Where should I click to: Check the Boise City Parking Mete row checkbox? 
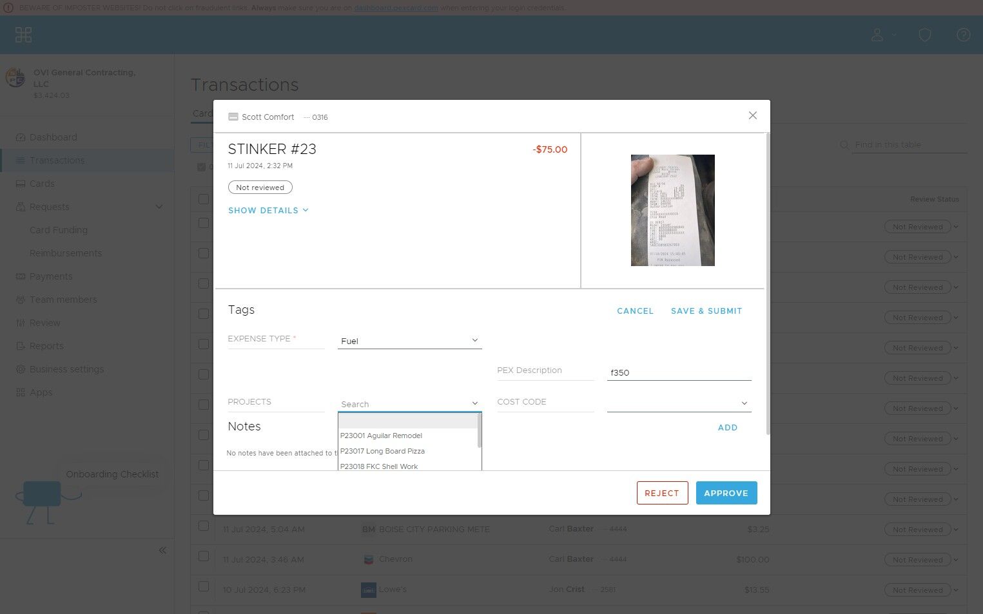click(x=204, y=526)
